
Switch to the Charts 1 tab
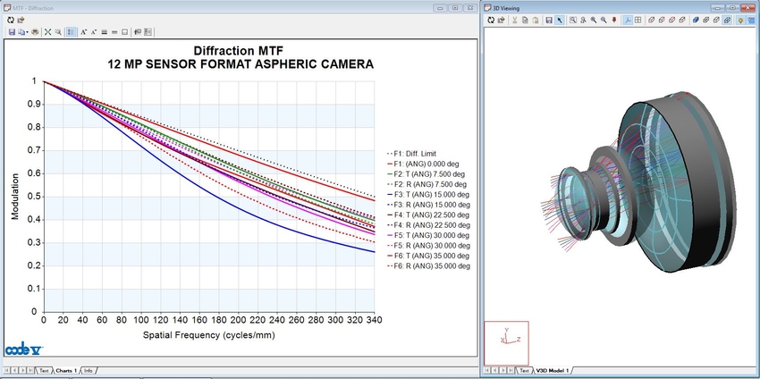(66, 370)
